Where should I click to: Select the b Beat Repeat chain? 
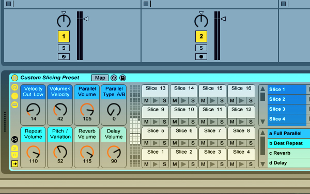click(x=289, y=143)
